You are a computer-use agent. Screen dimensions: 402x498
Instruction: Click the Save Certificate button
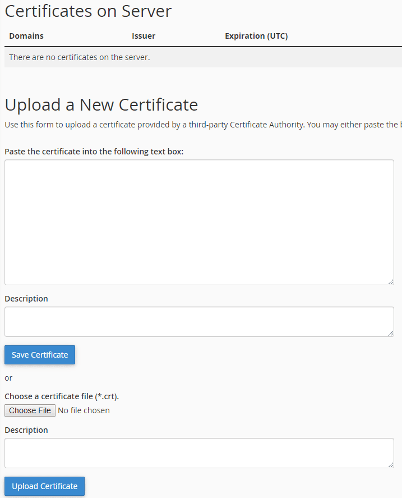pos(40,355)
